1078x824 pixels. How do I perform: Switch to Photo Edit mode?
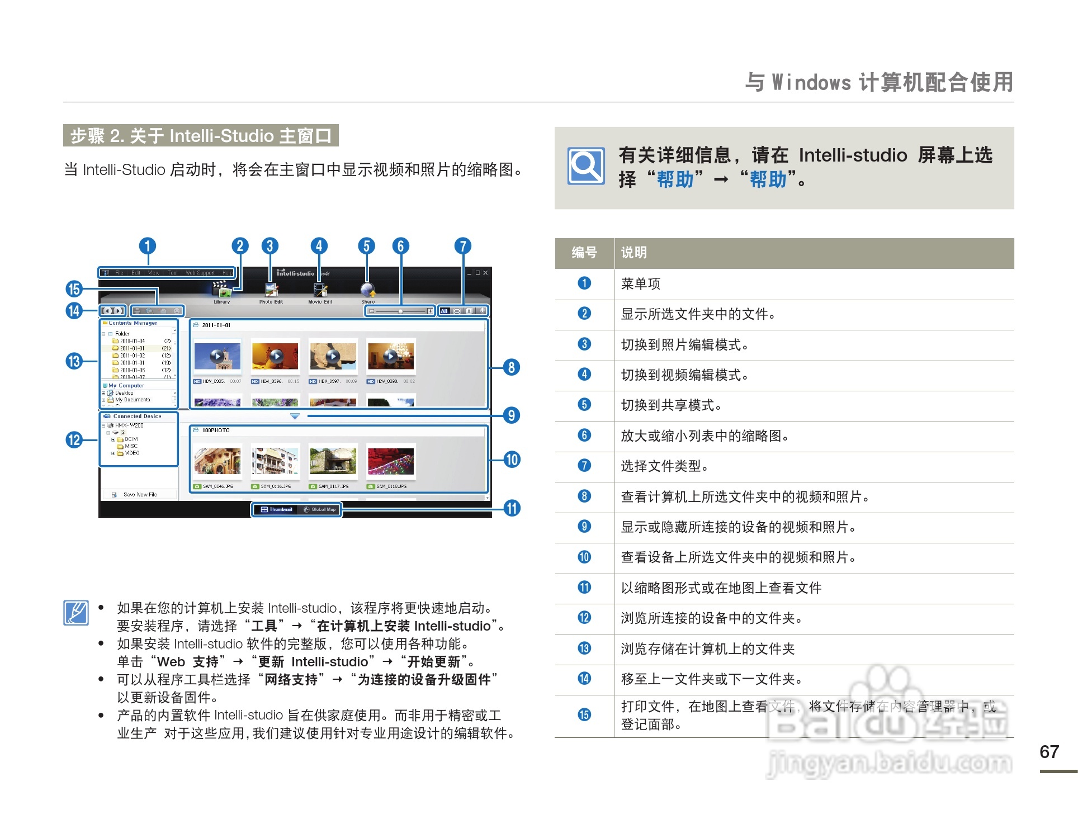tap(271, 293)
